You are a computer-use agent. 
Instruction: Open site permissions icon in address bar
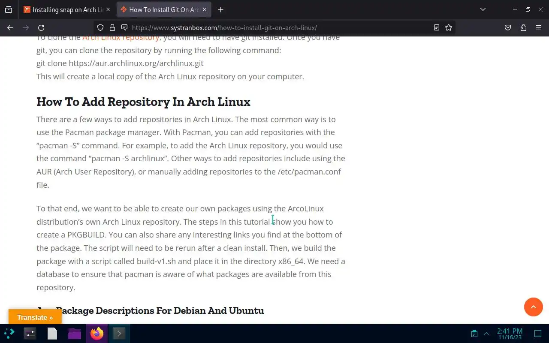(124, 27)
